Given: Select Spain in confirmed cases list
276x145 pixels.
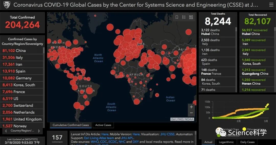Looking at the screenshot, I should point(22,71).
